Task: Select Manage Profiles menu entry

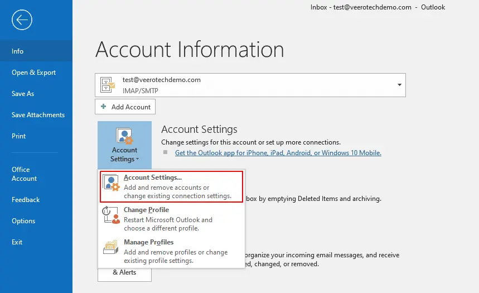Action: click(x=171, y=251)
